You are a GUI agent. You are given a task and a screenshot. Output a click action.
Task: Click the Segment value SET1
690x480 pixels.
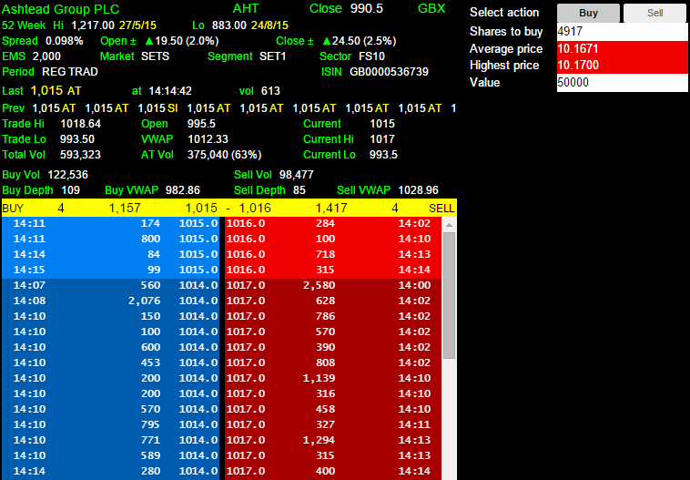point(272,56)
